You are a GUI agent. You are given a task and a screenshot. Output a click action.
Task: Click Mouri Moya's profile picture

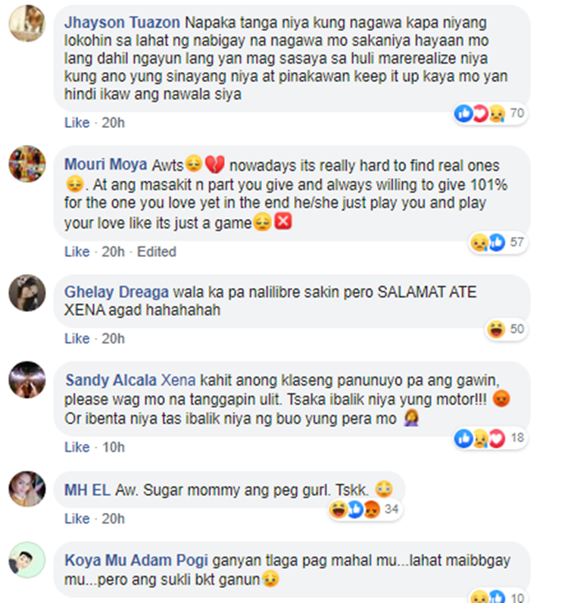click(27, 164)
